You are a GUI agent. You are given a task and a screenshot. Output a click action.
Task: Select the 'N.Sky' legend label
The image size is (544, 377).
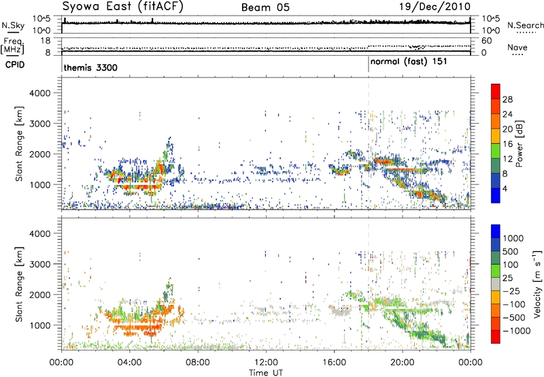pyautogui.click(x=13, y=25)
